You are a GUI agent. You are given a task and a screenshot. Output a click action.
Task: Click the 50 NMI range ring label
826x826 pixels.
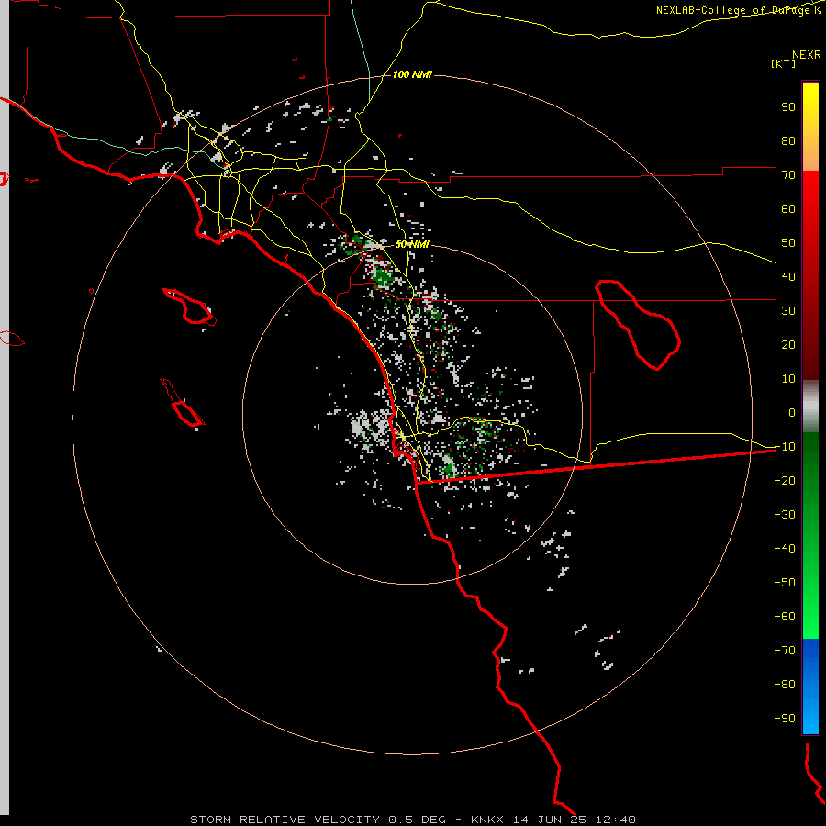[412, 244]
